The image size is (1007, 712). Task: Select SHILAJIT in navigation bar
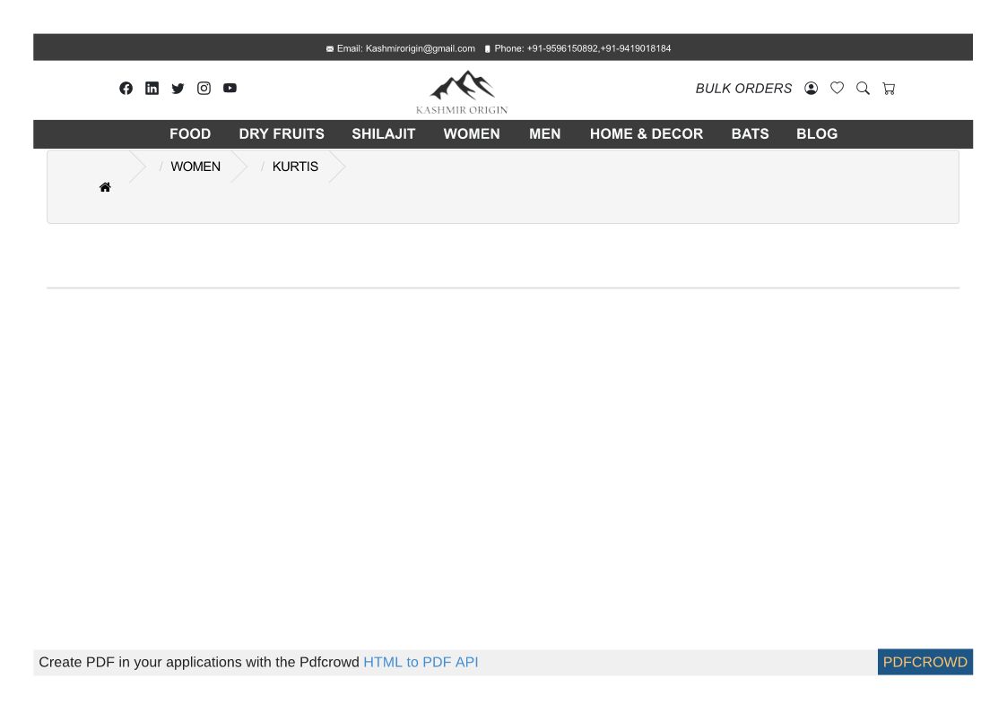point(384,133)
